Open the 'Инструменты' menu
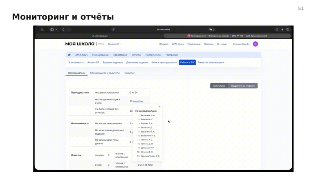Image resolution: width=327 pixels, height=184 pixels. (x=153, y=55)
